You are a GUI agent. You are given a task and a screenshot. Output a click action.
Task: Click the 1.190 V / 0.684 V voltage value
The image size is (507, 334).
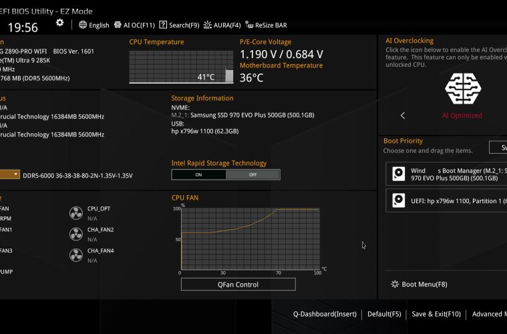pos(281,54)
